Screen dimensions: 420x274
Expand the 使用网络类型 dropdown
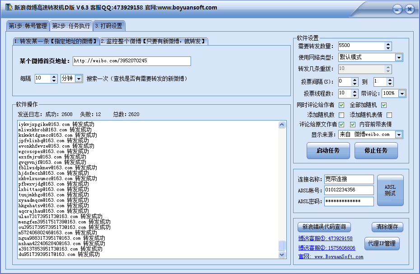[x=399, y=57]
